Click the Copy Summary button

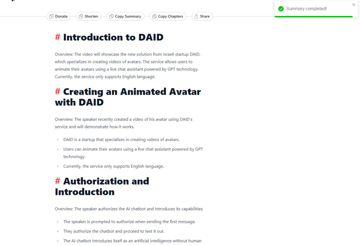[x=125, y=16]
